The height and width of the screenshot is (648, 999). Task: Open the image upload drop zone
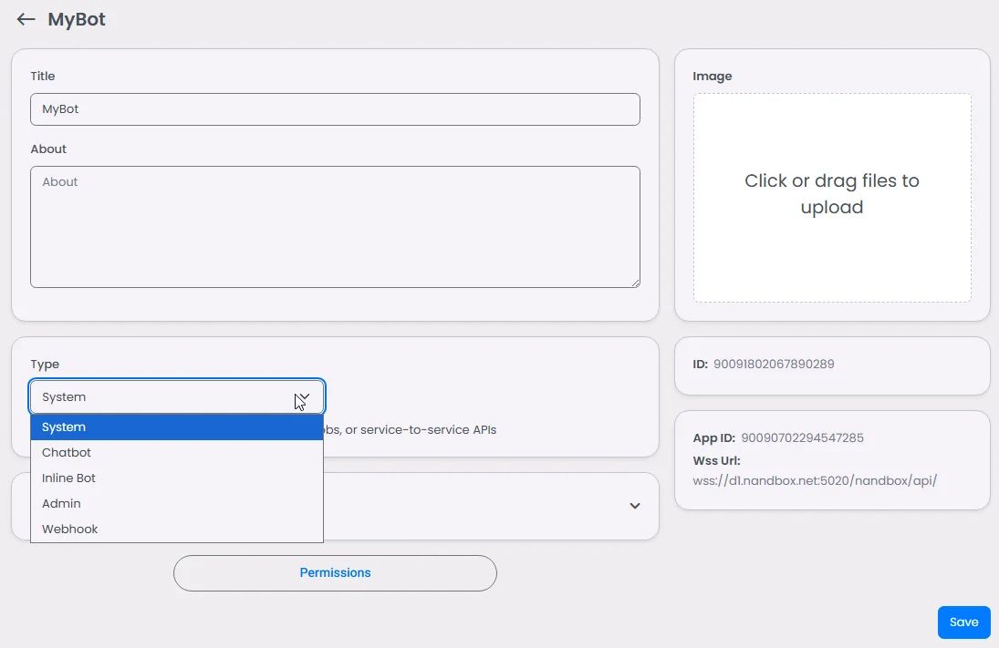tap(832, 198)
